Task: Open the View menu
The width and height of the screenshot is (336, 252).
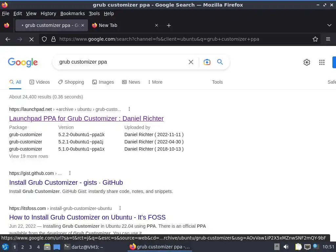Action: click(x=31, y=13)
